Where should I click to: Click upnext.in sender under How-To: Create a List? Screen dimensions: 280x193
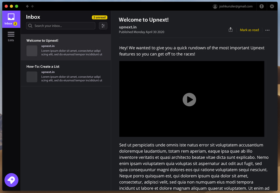pyautogui.click(x=48, y=72)
